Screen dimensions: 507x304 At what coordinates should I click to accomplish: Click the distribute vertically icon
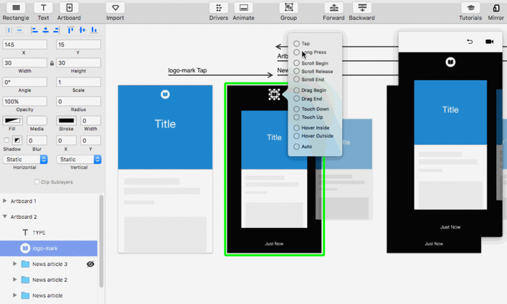(x=20, y=30)
